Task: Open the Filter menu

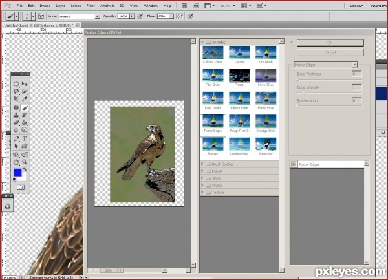Action: [91, 5]
